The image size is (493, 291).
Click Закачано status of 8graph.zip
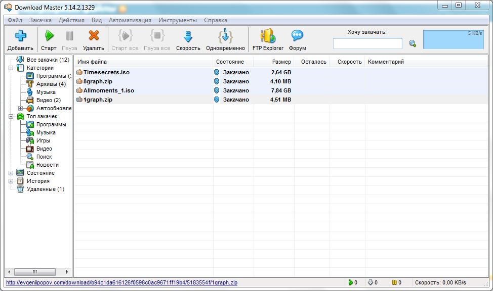coord(236,81)
